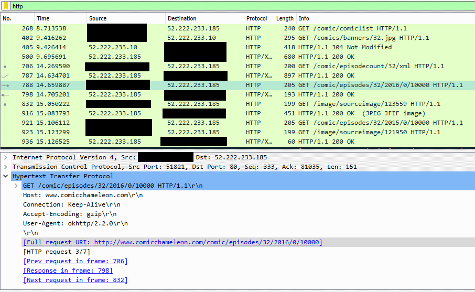Click length 451 cell of packet 916

pos(289,113)
